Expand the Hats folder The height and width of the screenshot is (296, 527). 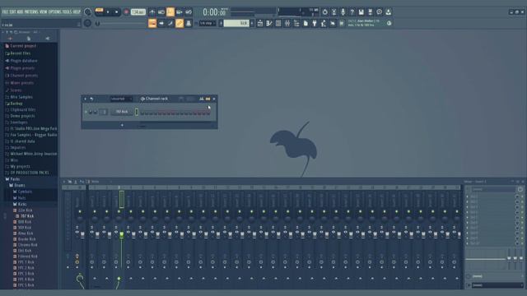point(21,198)
